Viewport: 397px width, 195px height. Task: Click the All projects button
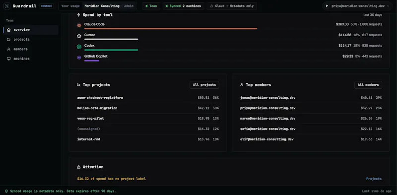tap(204, 85)
